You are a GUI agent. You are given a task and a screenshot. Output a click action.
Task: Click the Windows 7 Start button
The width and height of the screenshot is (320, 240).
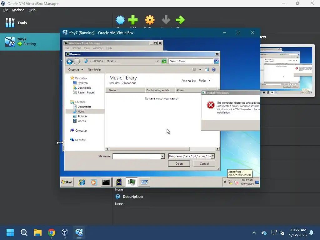click(x=67, y=182)
